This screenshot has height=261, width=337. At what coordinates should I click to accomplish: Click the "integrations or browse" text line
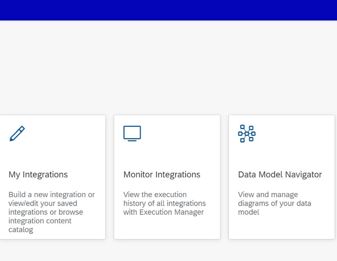45,212
